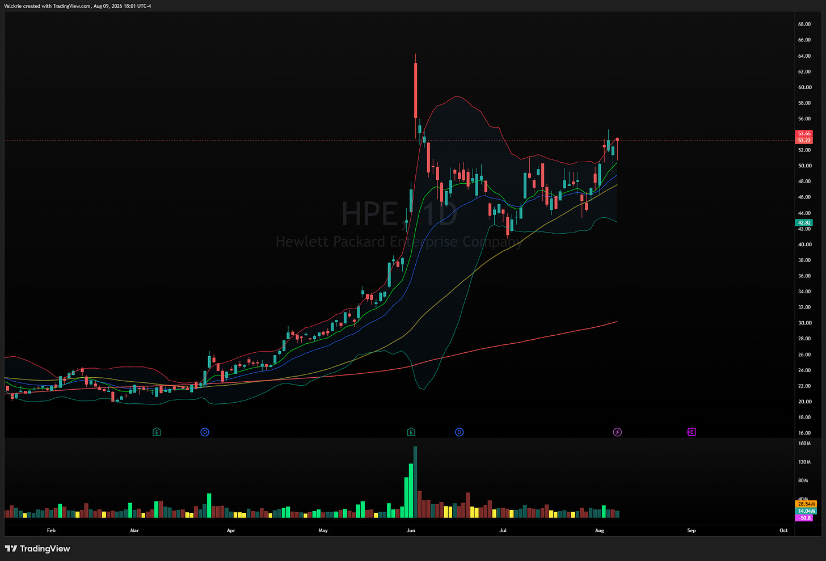Select the purple upcoming earnings marker in September

pos(691,432)
